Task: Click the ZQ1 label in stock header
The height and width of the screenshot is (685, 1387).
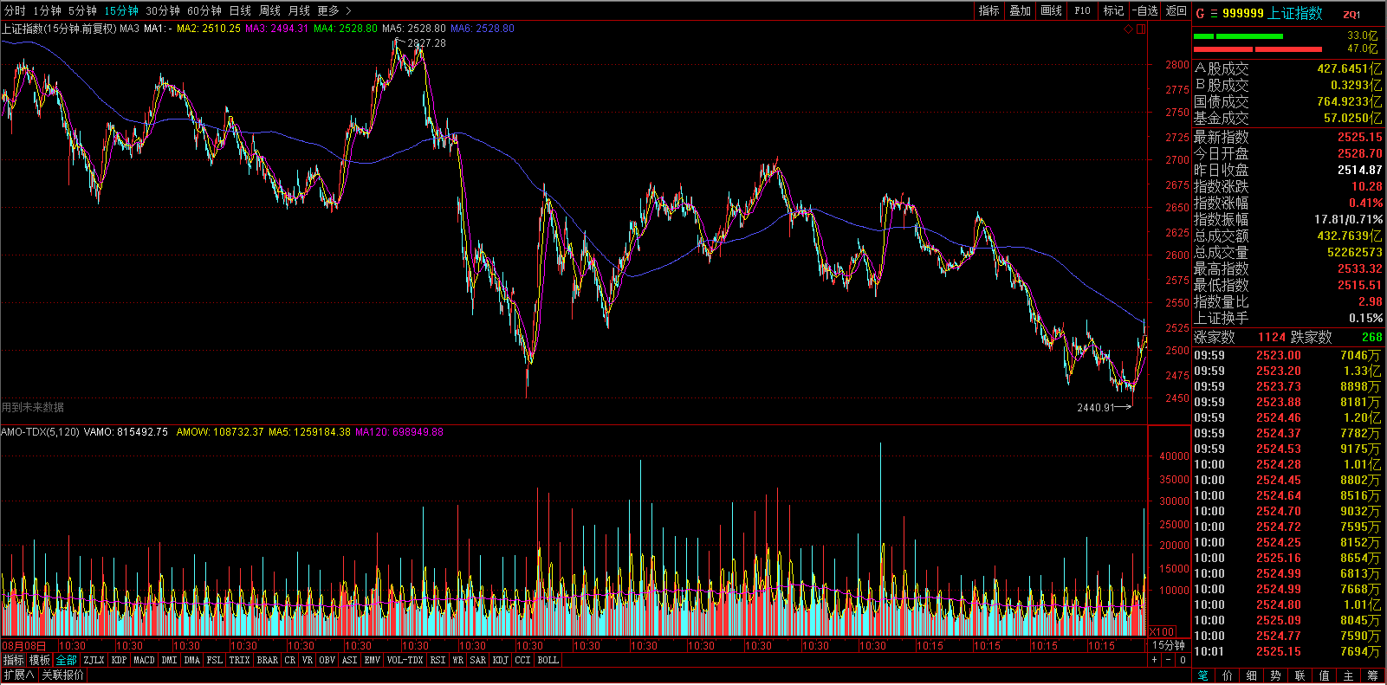Action: pyautogui.click(x=1351, y=14)
